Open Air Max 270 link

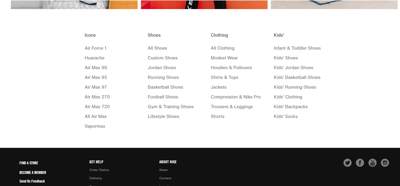97,97
